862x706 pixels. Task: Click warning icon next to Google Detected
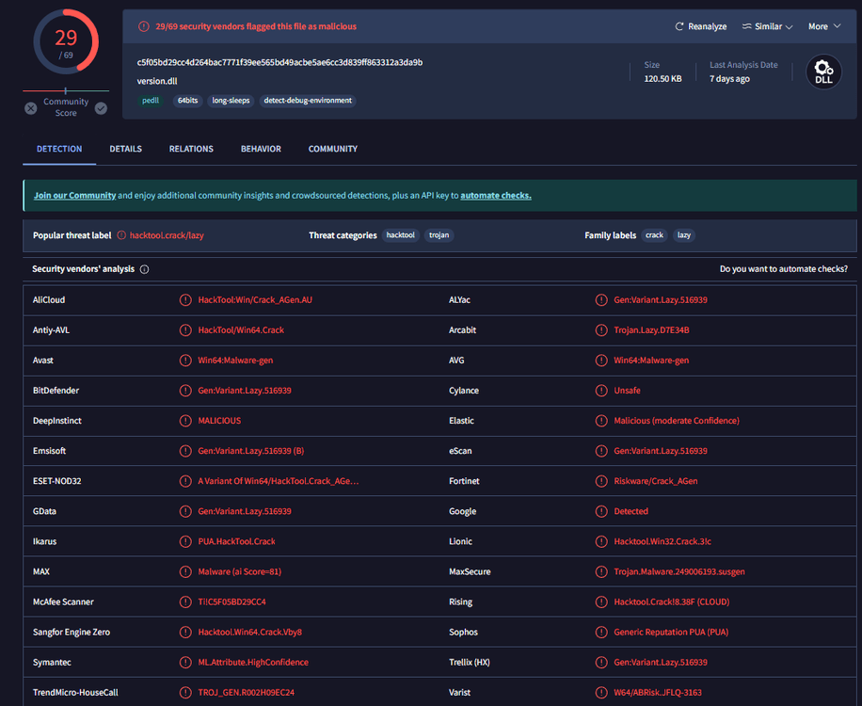click(601, 511)
